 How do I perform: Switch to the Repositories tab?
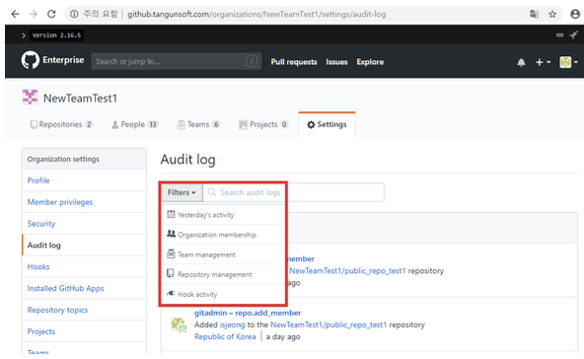(61, 124)
